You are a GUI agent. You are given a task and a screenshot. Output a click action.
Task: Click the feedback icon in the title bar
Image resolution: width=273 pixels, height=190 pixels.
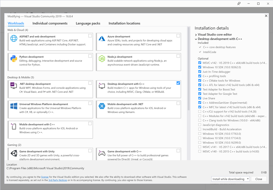pos(239,4)
